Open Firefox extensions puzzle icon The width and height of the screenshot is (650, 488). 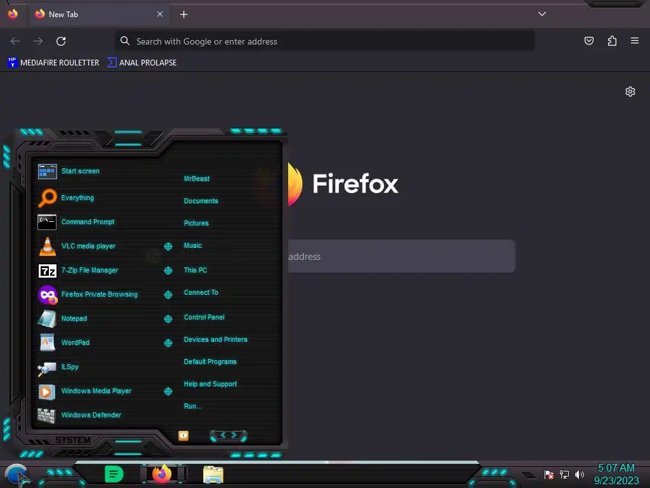pyautogui.click(x=612, y=41)
